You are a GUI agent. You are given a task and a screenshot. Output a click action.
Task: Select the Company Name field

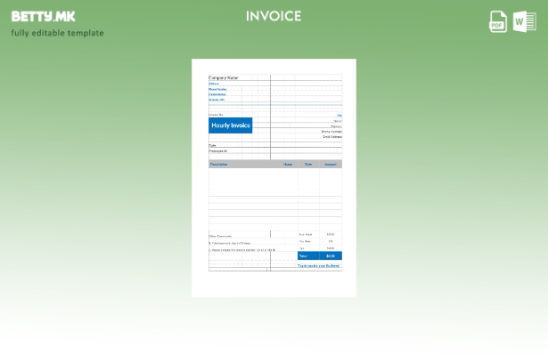pos(224,77)
